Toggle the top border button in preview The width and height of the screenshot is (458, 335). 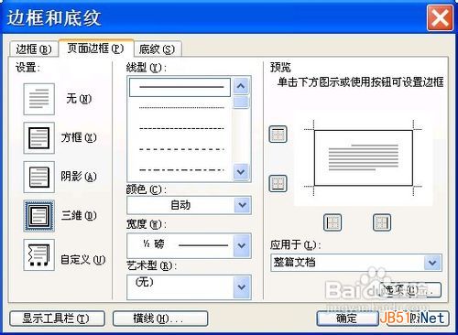coord(278,135)
